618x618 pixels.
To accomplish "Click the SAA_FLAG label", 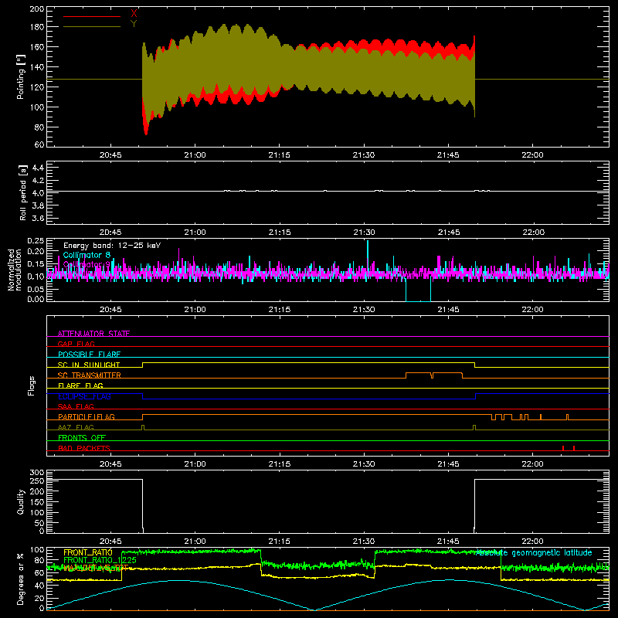I will [x=76, y=406].
